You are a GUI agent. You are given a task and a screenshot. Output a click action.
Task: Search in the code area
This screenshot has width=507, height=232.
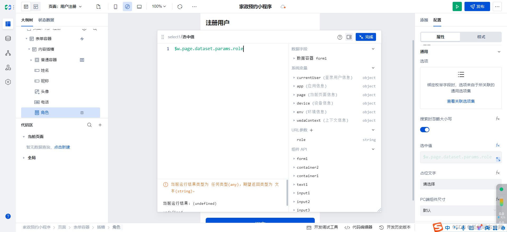coord(90,125)
